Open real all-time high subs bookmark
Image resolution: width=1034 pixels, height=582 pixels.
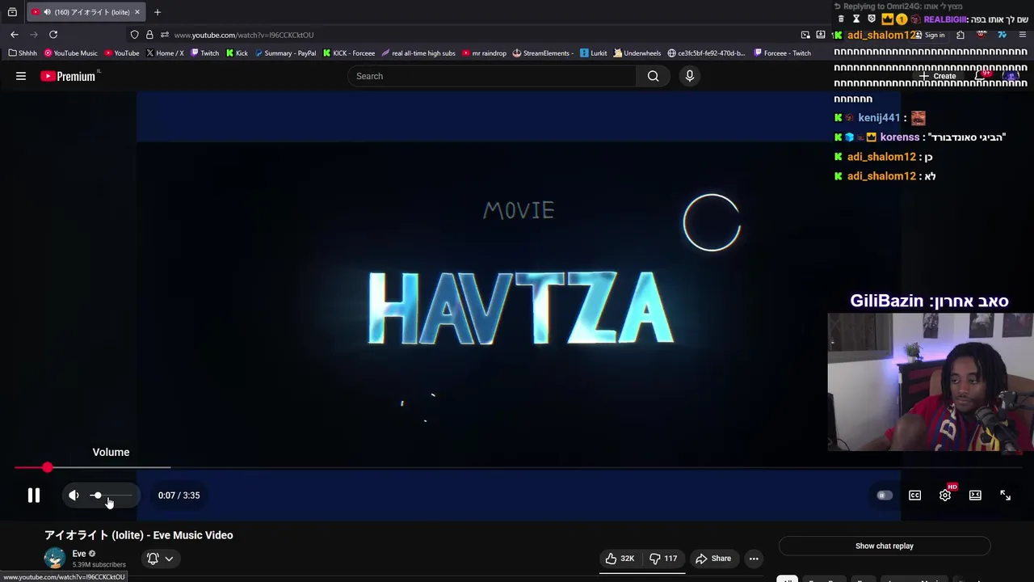pyautogui.click(x=418, y=53)
